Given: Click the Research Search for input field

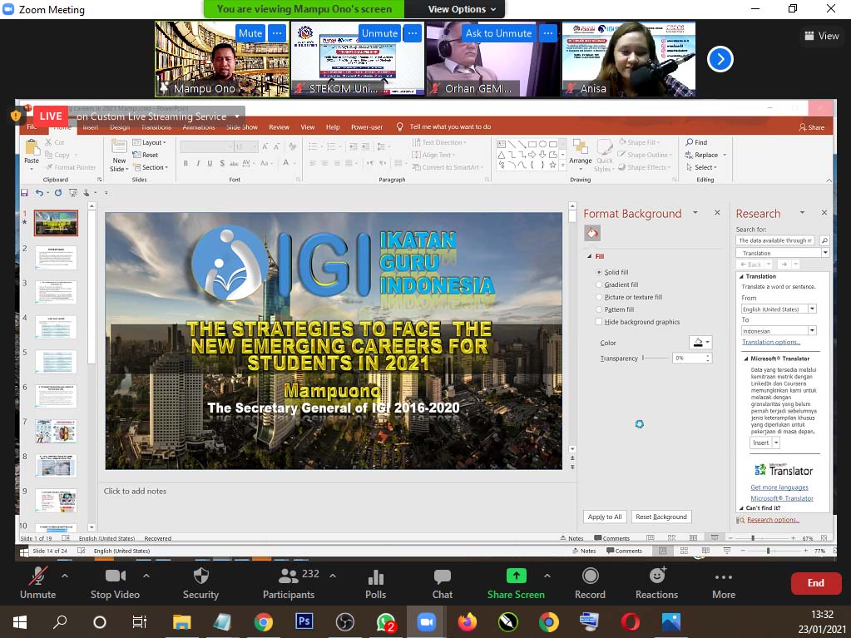Looking at the screenshot, I should (x=777, y=240).
